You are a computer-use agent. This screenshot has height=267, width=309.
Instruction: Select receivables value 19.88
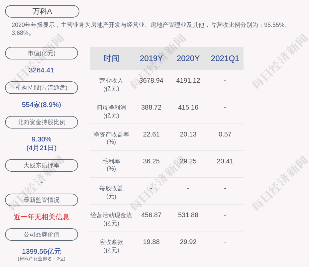pyautogui.click(x=152, y=242)
